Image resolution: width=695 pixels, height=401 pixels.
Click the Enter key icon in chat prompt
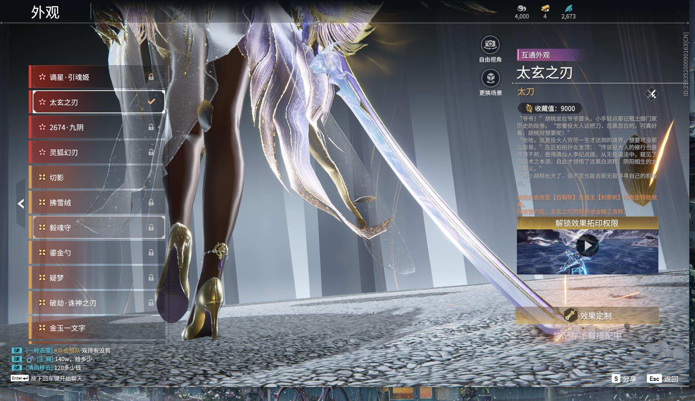20,378
